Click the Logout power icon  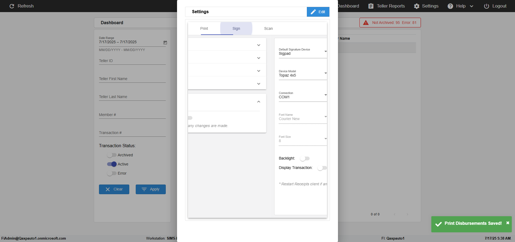(x=487, y=6)
